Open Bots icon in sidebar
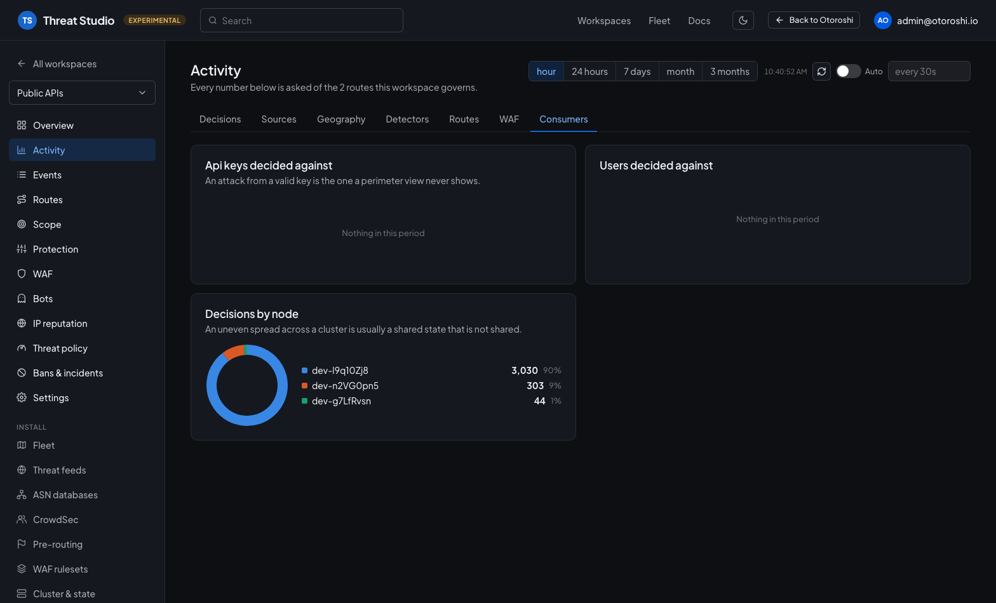 tap(22, 299)
